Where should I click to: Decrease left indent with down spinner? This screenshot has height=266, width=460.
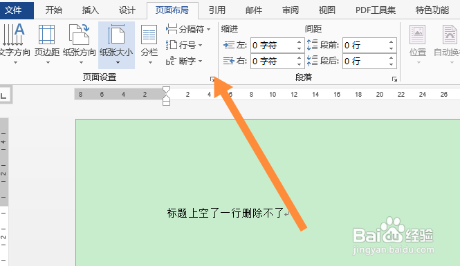coord(300,48)
